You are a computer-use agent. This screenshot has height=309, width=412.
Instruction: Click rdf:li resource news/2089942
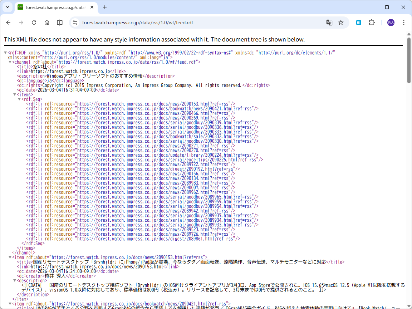(x=131, y=211)
